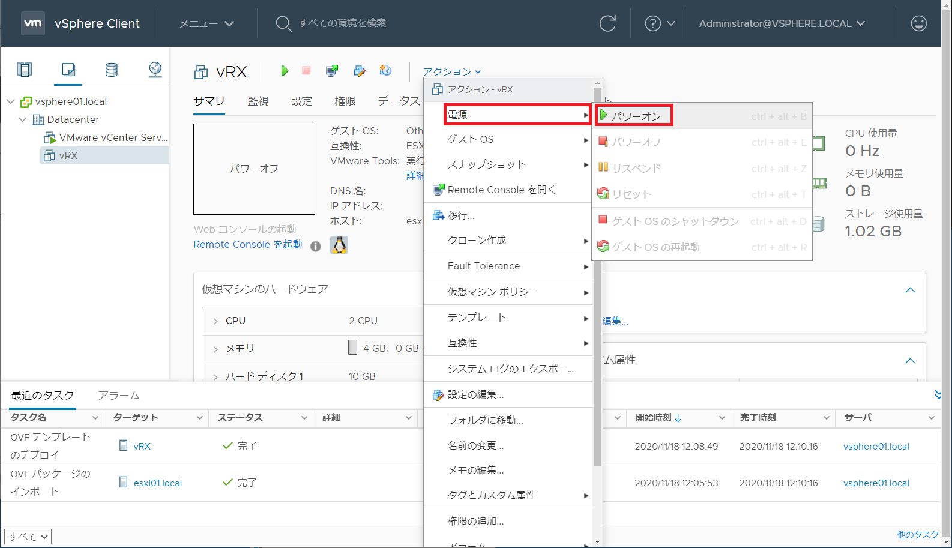The height and width of the screenshot is (548, 952).
Task: Click the edit settings toolbar icon
Action: (359, 71)
